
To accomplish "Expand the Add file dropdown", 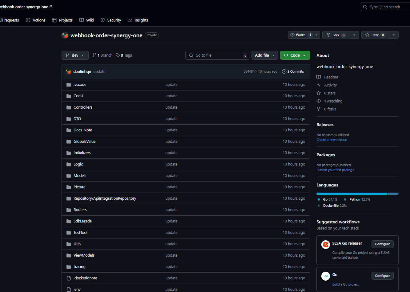I will click(x=265, y=55).
